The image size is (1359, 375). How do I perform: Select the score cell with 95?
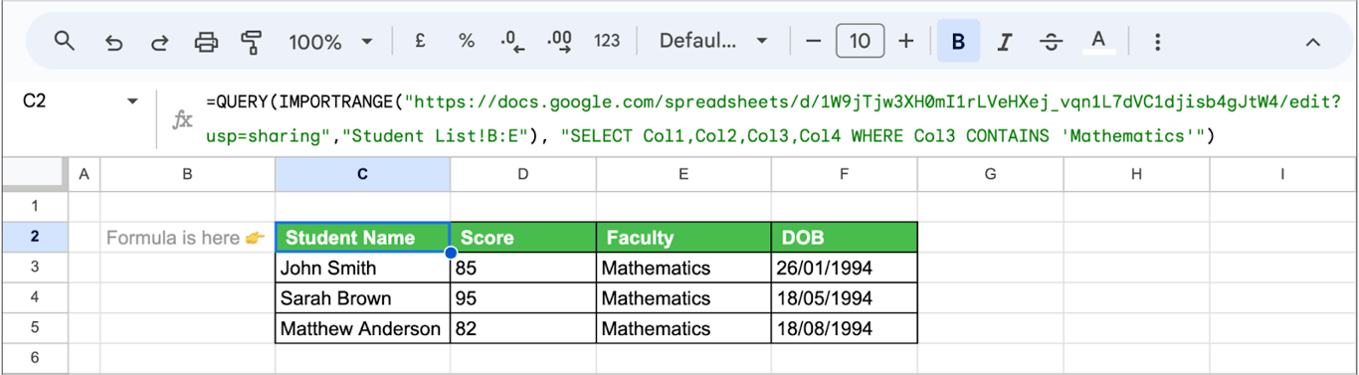(x=523, y=297)
